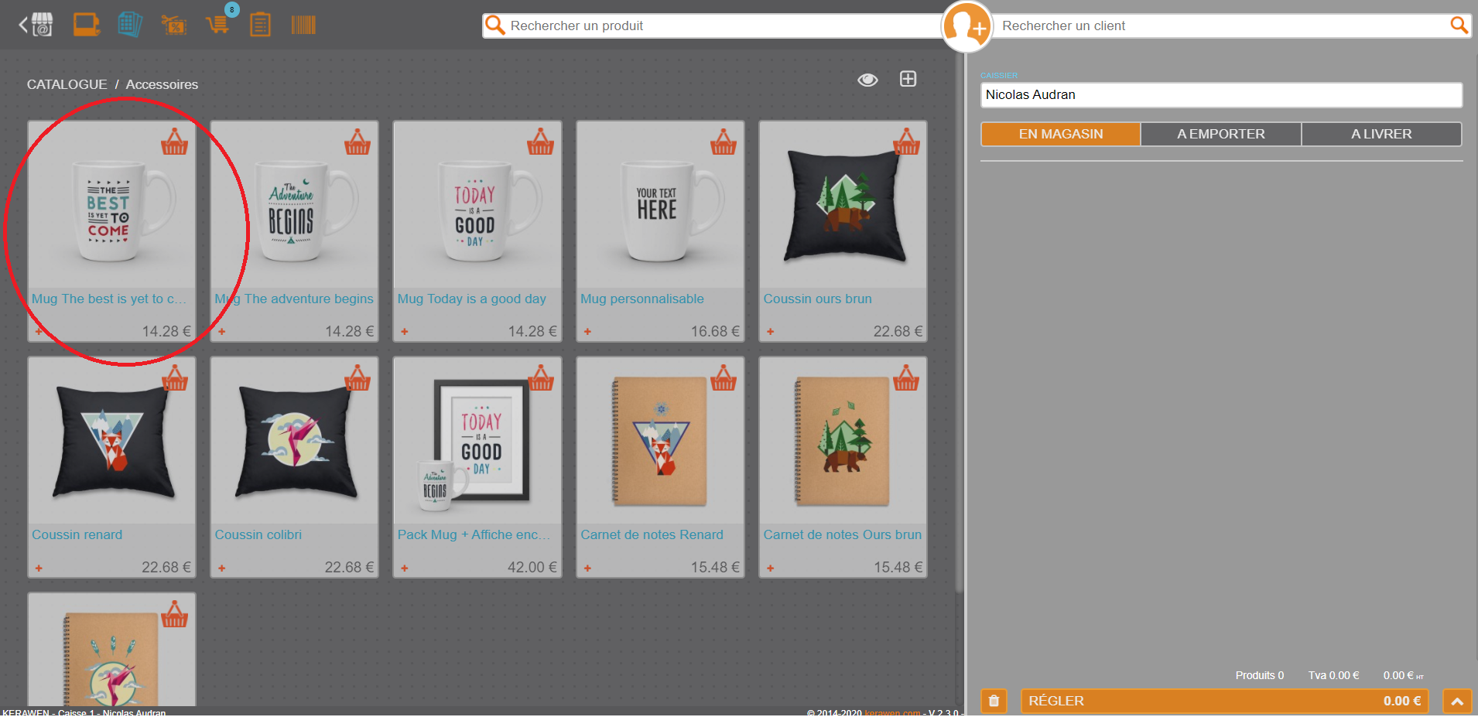The height and width of the screenshot is (717, 1478).
Task: Open Mug Today is a good day image
Action: 477,205
